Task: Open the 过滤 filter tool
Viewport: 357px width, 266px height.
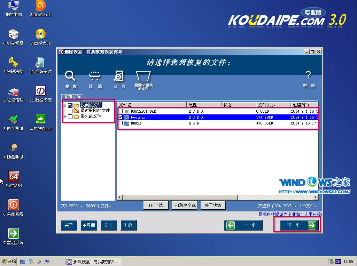Action: click(x=95, y=76)
